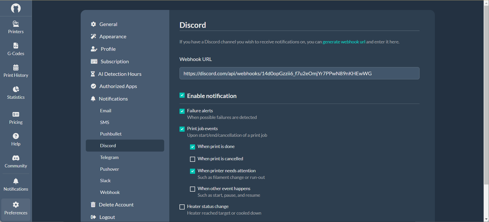Screen dimensions: 489x222
Task: Click the bell icon beside Notifications settings
Action: pos(93,99)
